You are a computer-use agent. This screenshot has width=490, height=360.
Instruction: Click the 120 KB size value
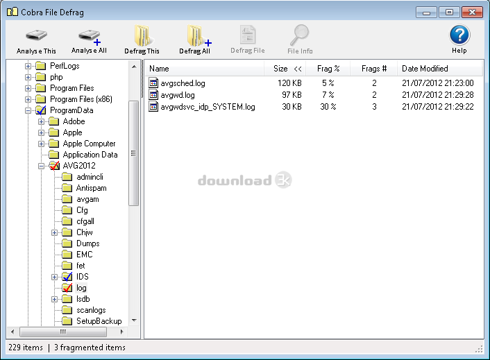289,83
